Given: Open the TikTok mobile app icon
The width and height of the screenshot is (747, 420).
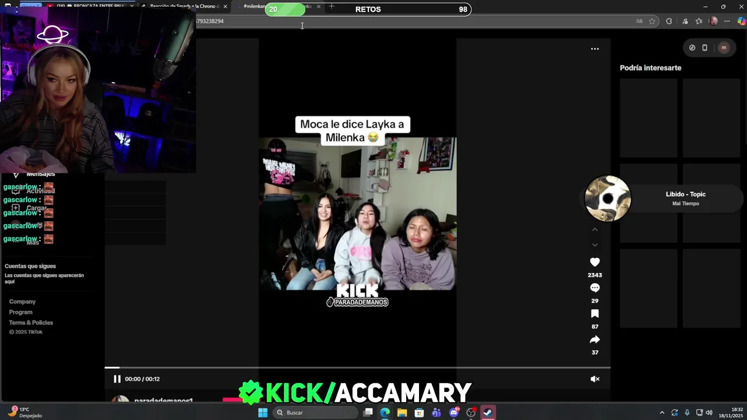Looking at the screenshot, I should (704, 48).
